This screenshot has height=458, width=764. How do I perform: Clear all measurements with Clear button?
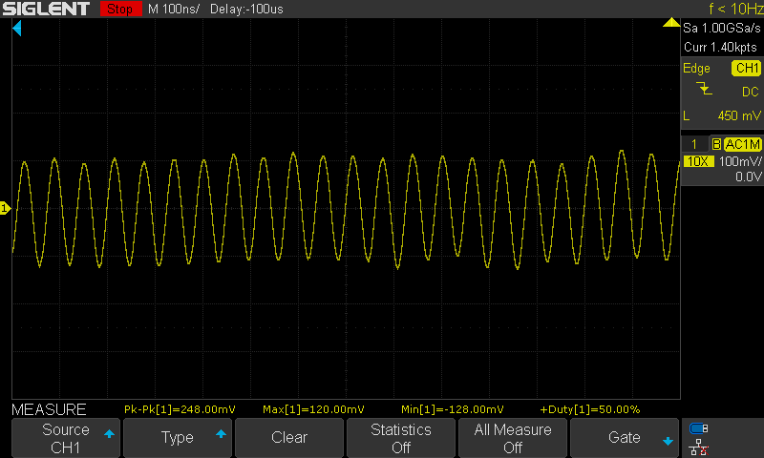coord(289,438)
